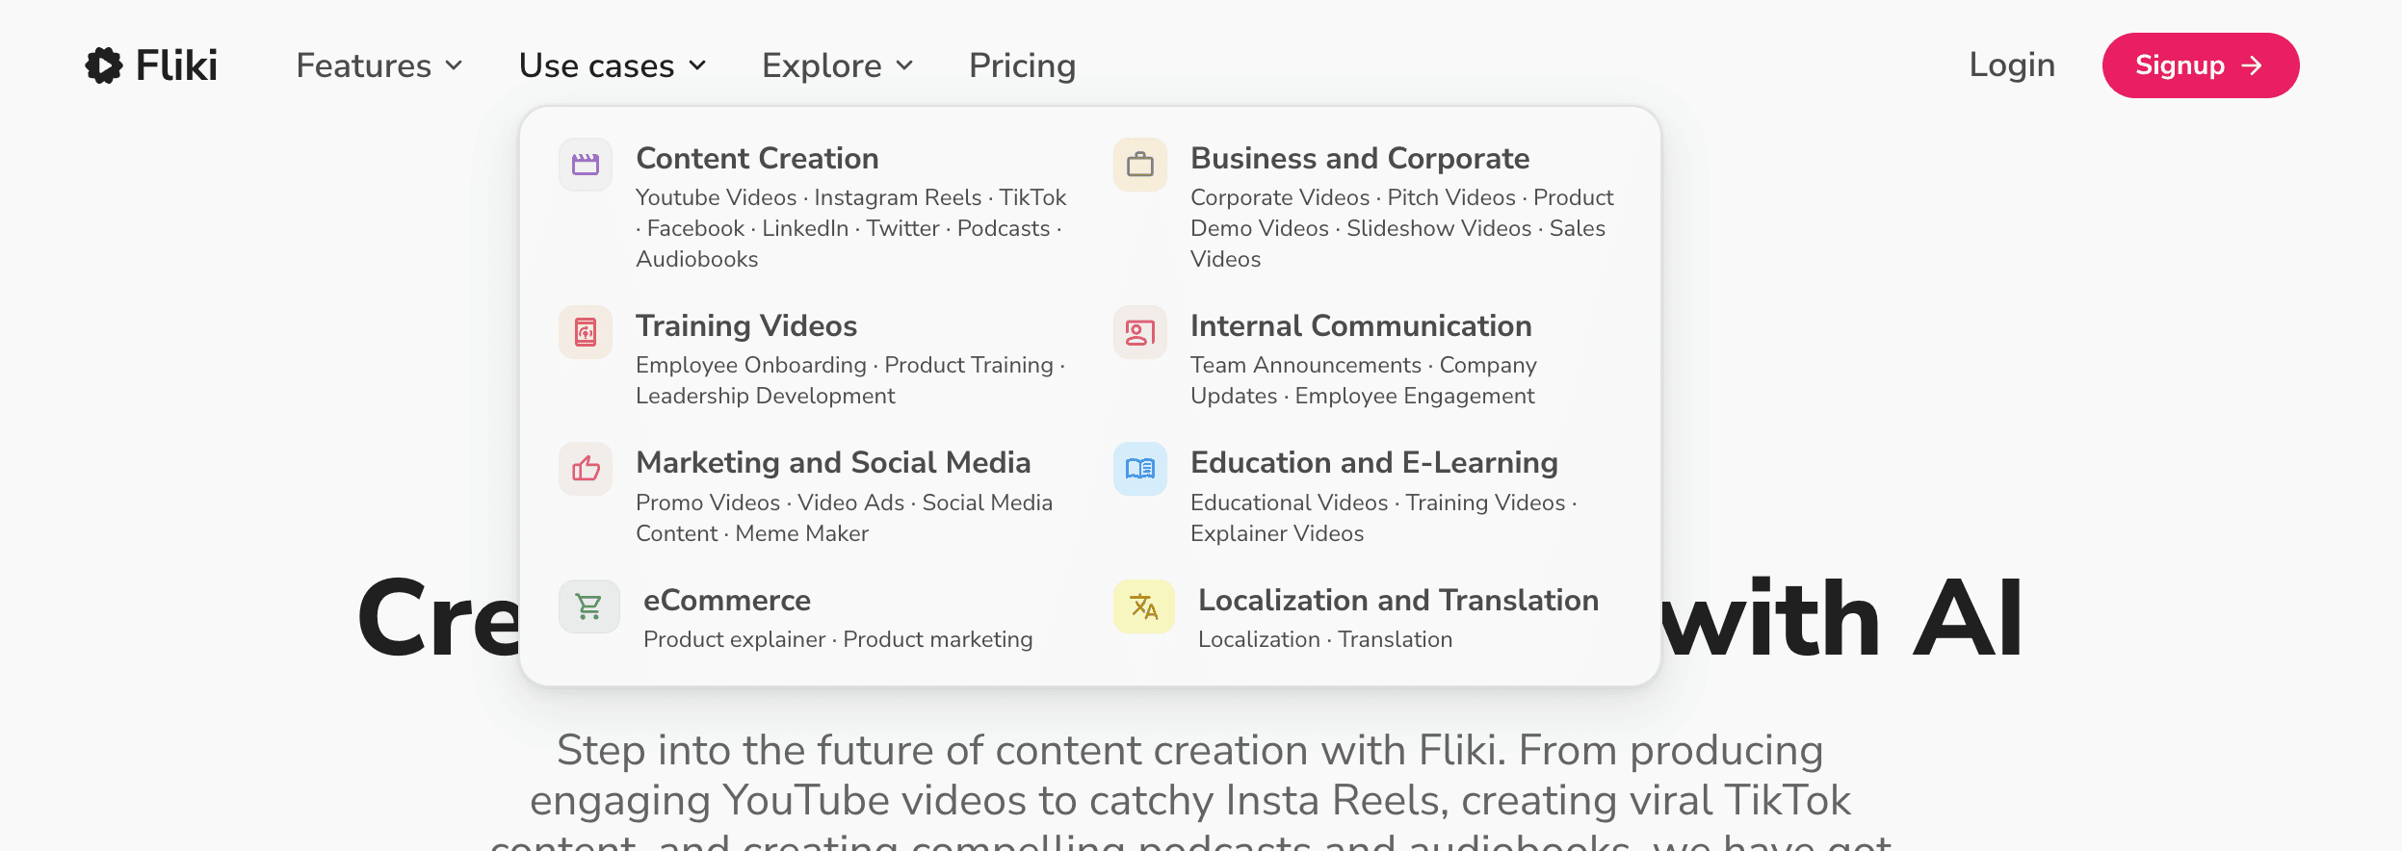Open Localization and Translation use case
The width and height of the screenshot is (2402, 851).
tap(1398, 600)
